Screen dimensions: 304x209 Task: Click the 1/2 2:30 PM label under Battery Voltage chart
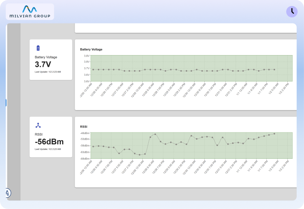tap(284, 89)
